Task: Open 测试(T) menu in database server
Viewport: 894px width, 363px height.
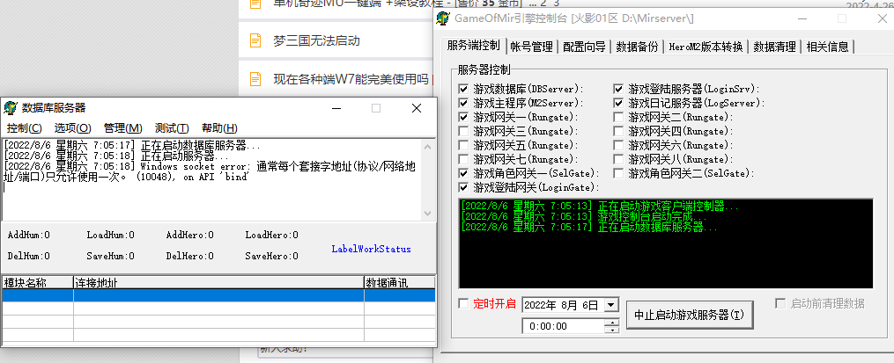Action: (172, 128)
